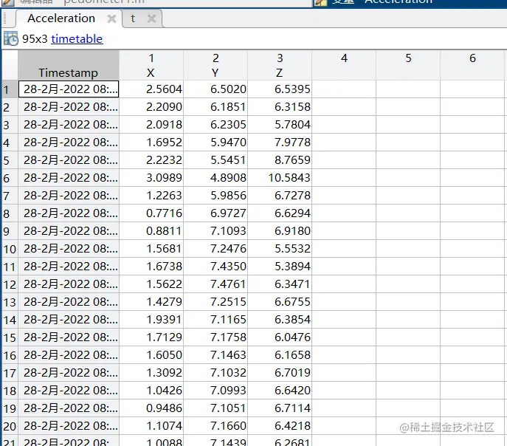The image size is (507, 446).
Task: Click X value 0.7716
Action: point(164,213)
